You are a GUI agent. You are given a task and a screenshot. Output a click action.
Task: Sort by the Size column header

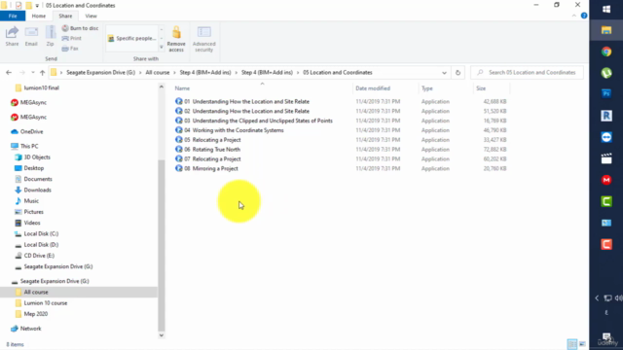(x=481, y=88)
